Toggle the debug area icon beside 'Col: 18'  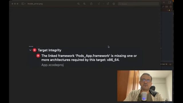[x=170, y=64]
